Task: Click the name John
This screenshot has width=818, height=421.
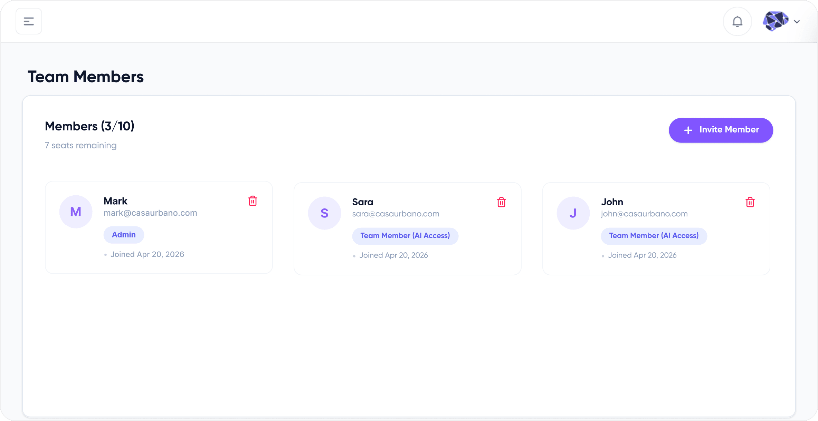Action: coord(612,202)
